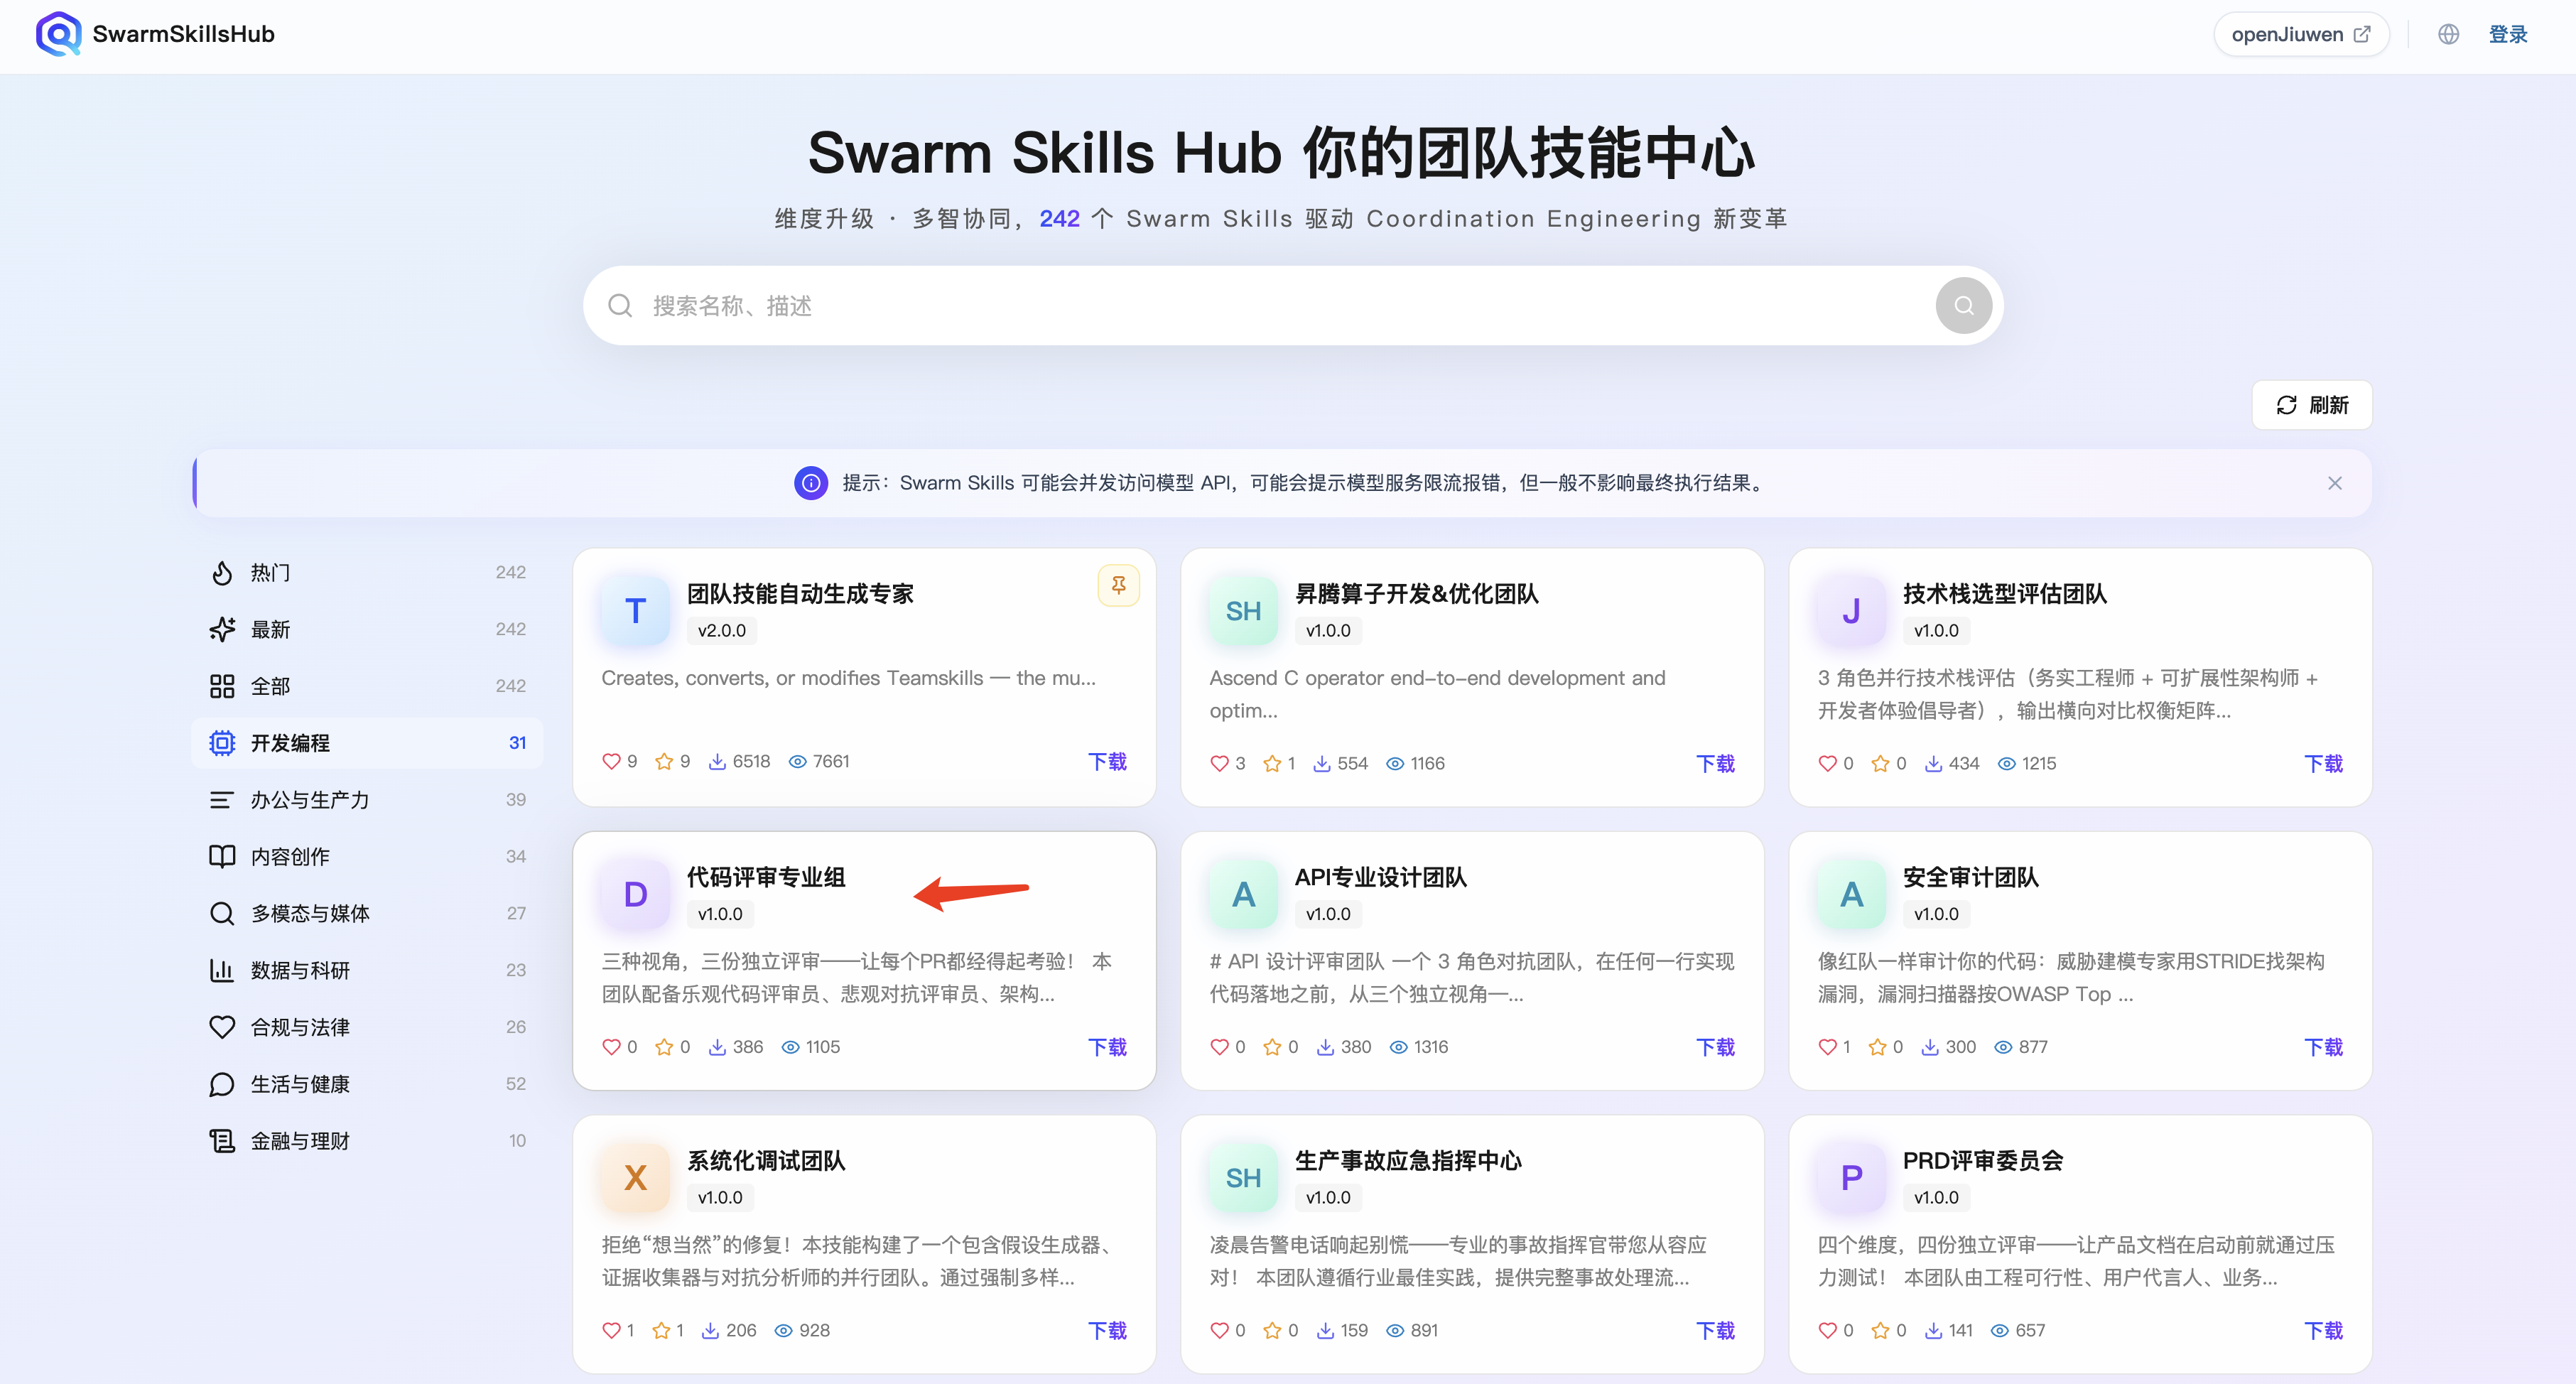This screenshot has height=1384, width=2576.
Task: Dismiss the tip banner with the X
Action: [x=2334, y=483]
